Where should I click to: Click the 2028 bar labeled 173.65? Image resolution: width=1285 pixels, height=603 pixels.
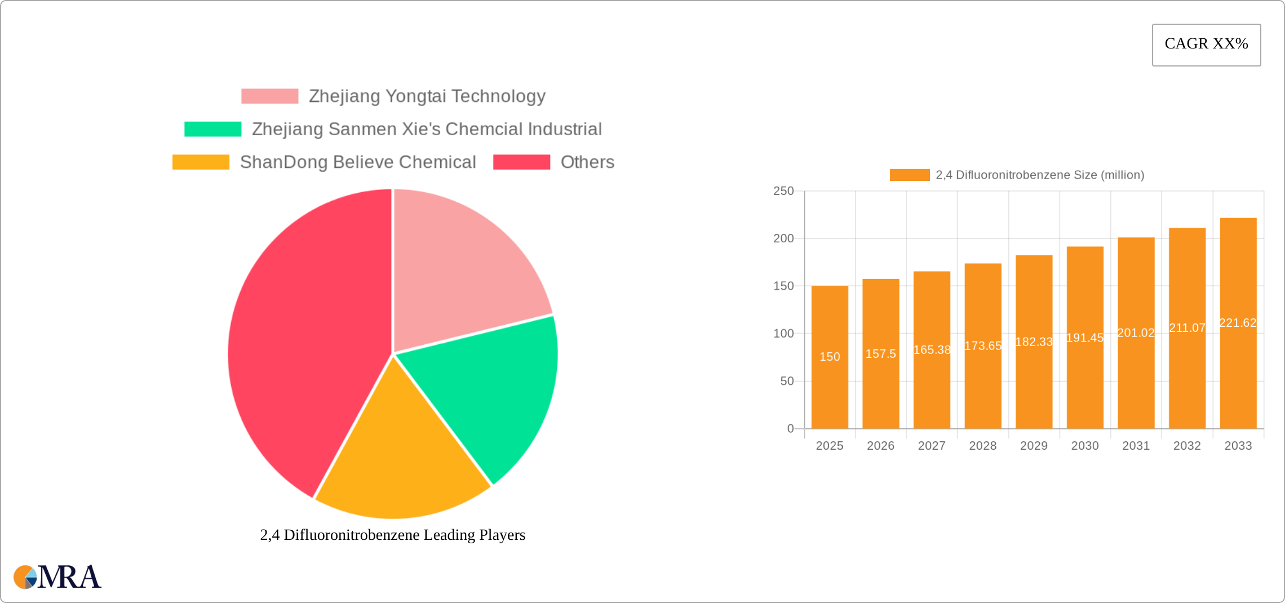[983, 346]
